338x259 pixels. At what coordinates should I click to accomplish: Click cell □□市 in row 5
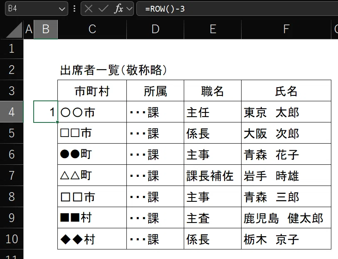[92, 133]
